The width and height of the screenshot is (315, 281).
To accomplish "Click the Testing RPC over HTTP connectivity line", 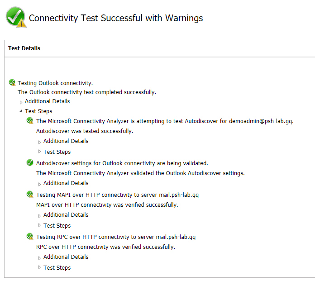I will [115, 237].
